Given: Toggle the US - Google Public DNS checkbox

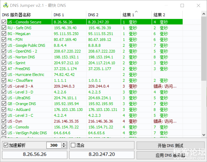Looking at the screenshot, I should coord(4,45).
